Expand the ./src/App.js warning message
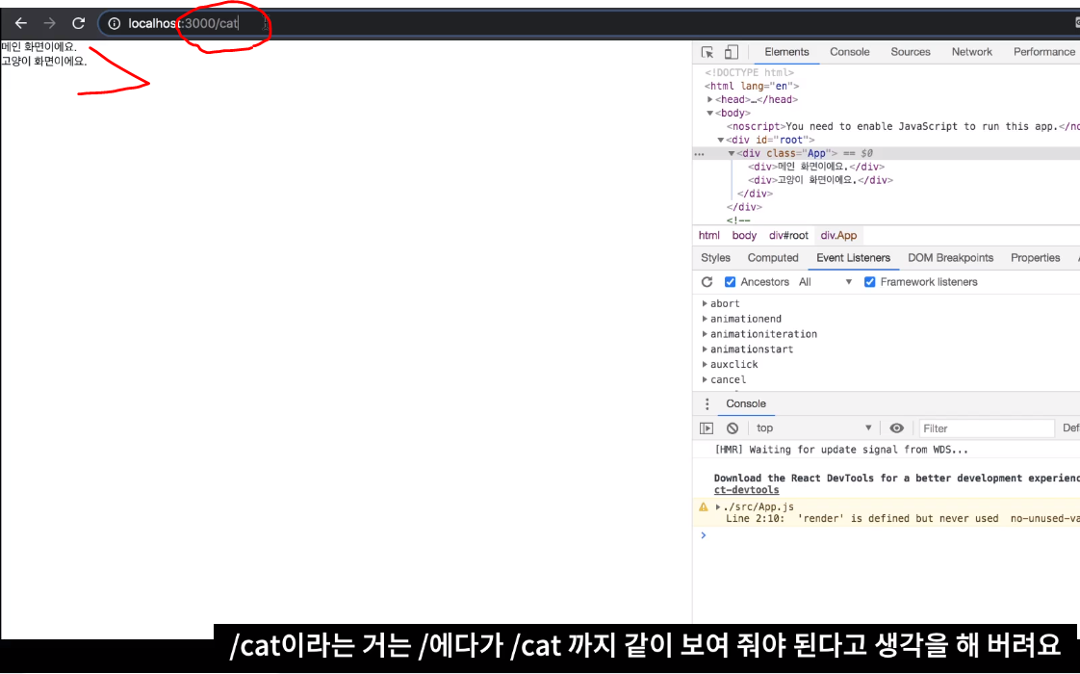Viewport: 1080px width, 674px height. click(718, 506)
